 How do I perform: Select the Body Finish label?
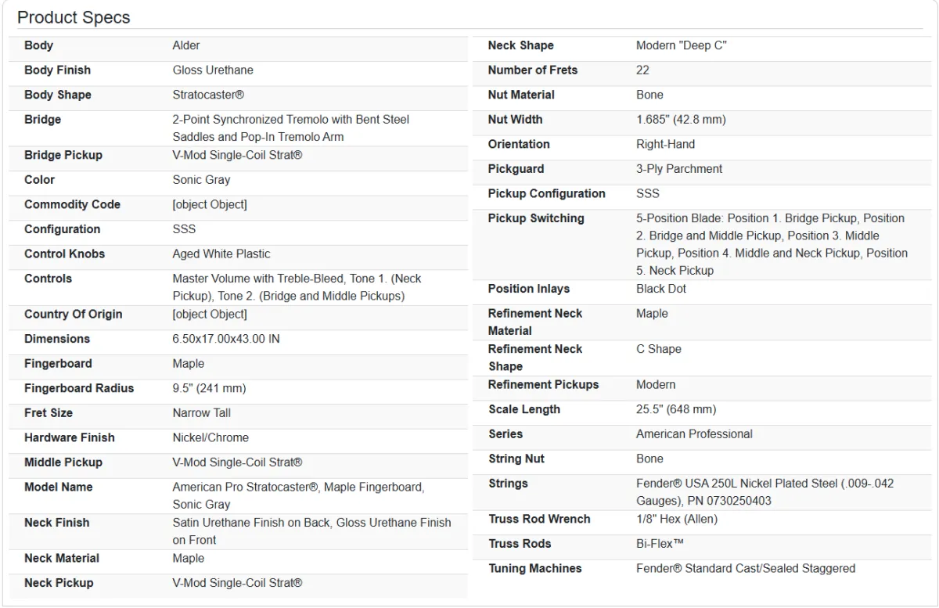(57, 70)
